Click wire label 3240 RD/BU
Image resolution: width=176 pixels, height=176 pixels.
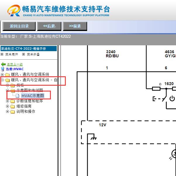pyautogui.click(x=112, y=54)
